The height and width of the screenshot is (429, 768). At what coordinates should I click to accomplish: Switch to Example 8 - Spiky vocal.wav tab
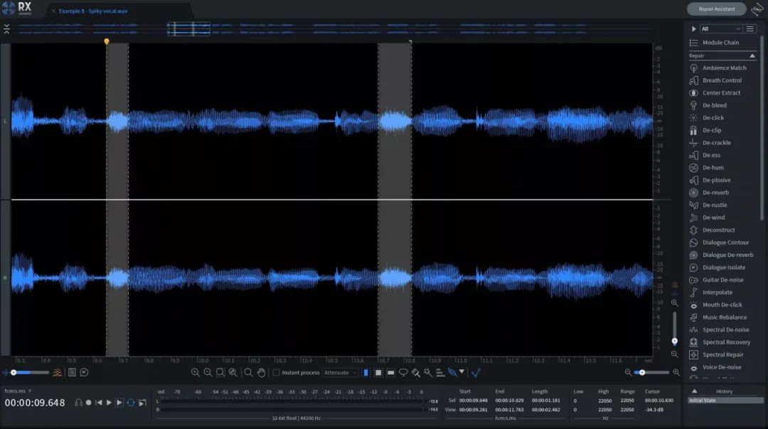93,11
